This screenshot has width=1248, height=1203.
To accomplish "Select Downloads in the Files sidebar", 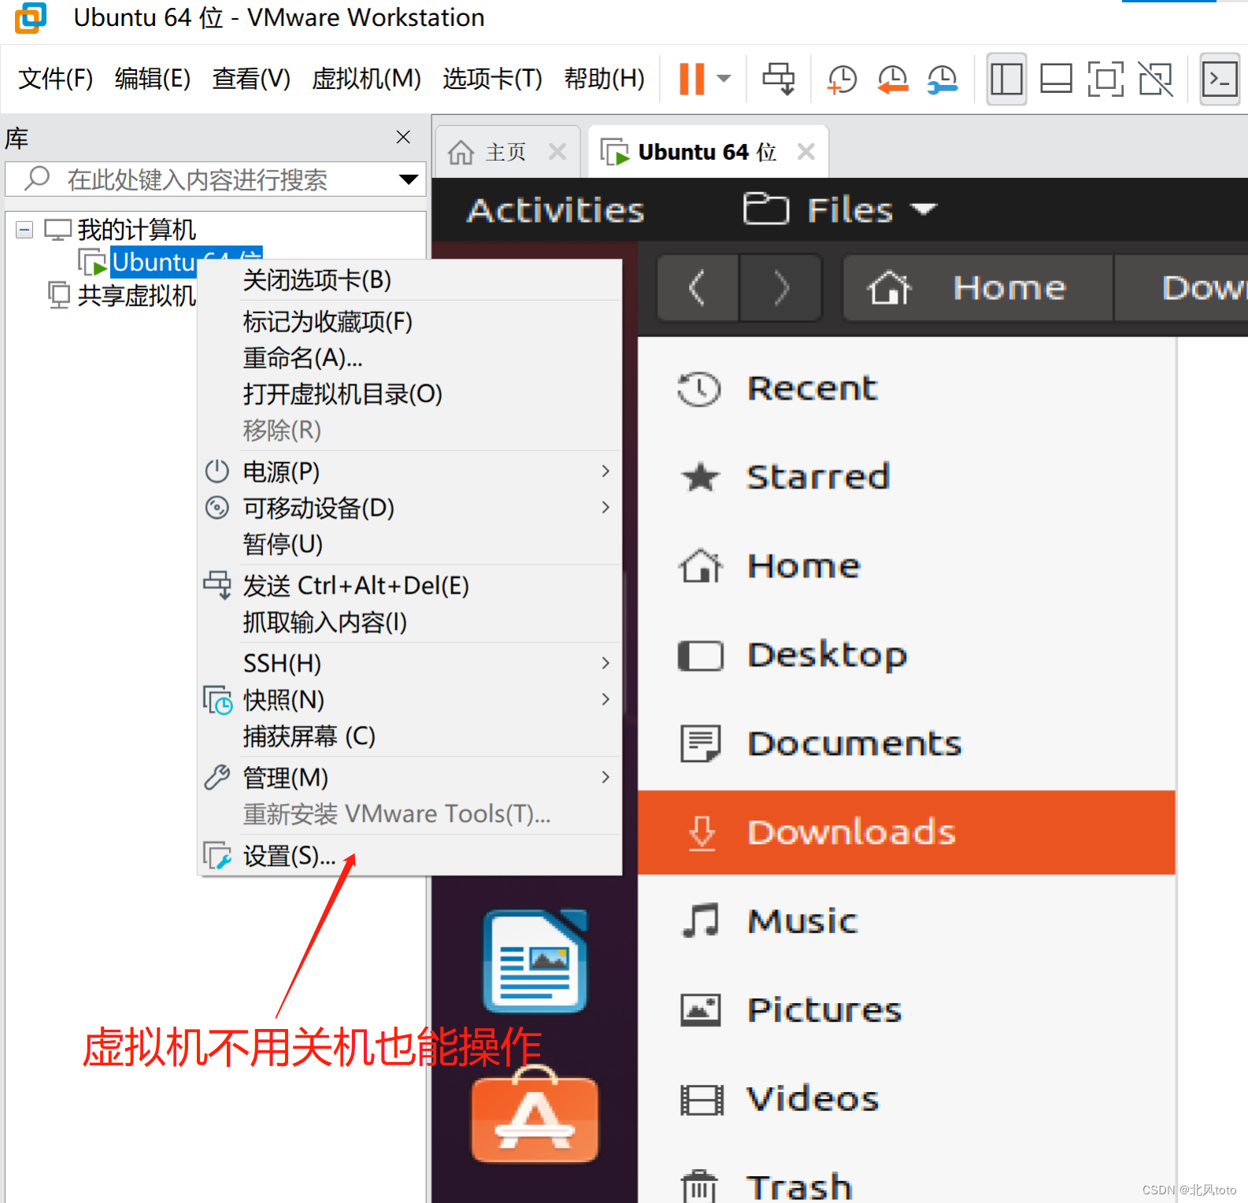I will (906, 832).
